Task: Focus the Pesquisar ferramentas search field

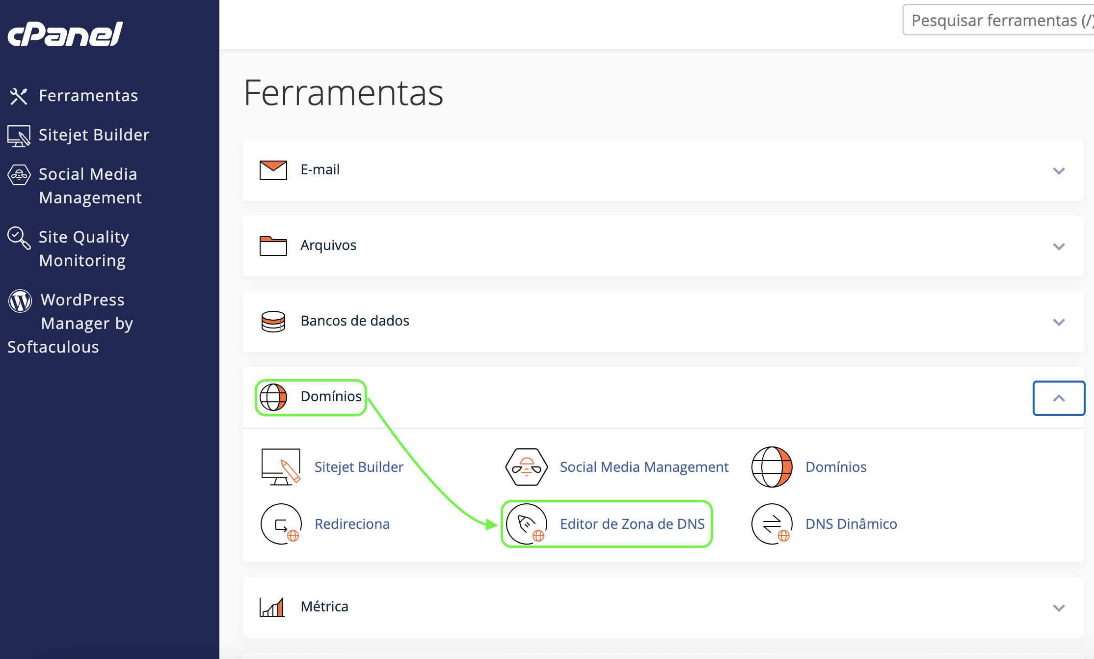Action: (x=998, y=20)
